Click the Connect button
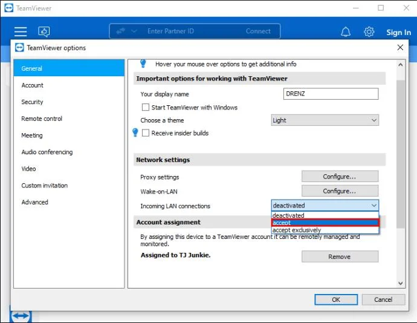This screenshot has width=417, height=323. pos(258,31)
